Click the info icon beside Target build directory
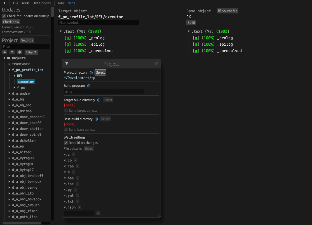Screen dimensions: 312x225 click(x=98, y=100)
